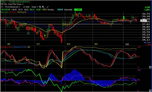Click the yellow MovAvg 20 legend label
This screenshot has height=92, width=152.
pos(22,12)
